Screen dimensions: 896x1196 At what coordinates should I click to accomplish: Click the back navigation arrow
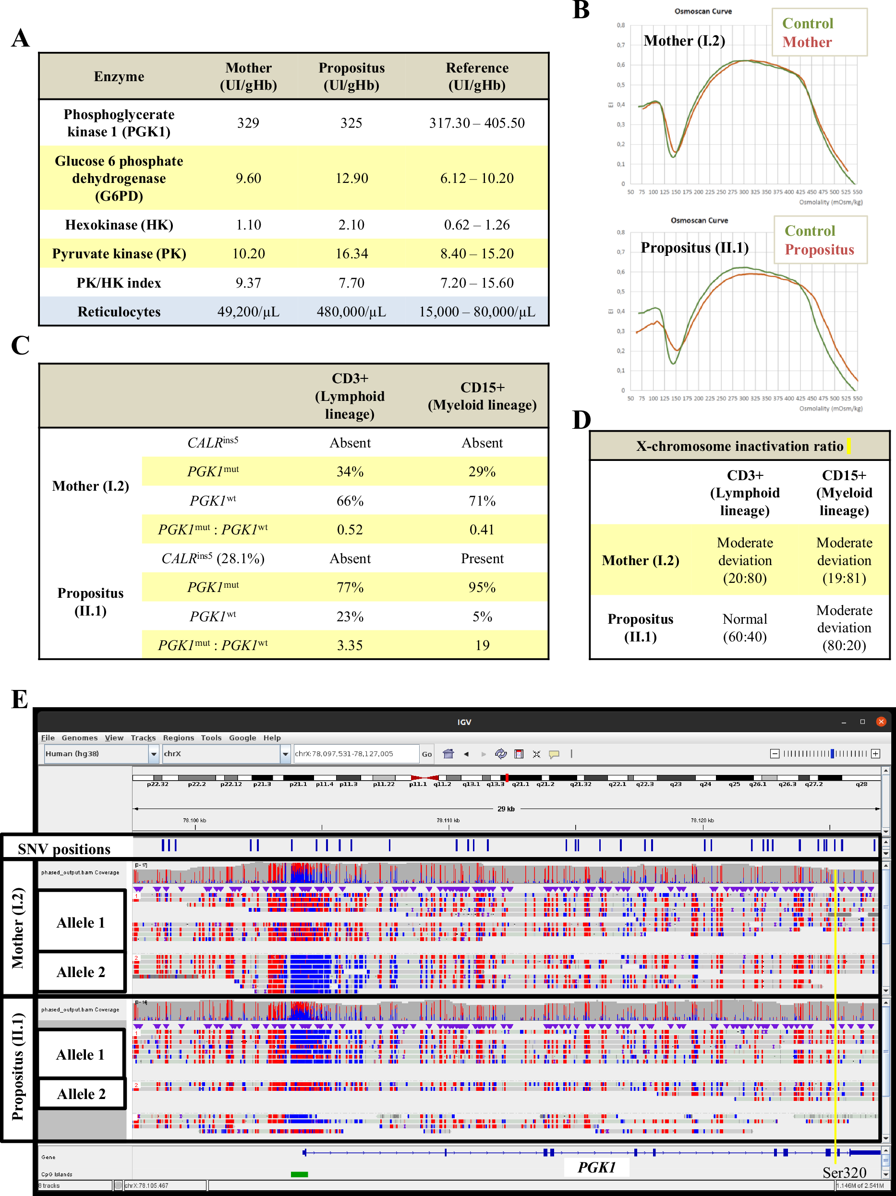coord(466,754)
